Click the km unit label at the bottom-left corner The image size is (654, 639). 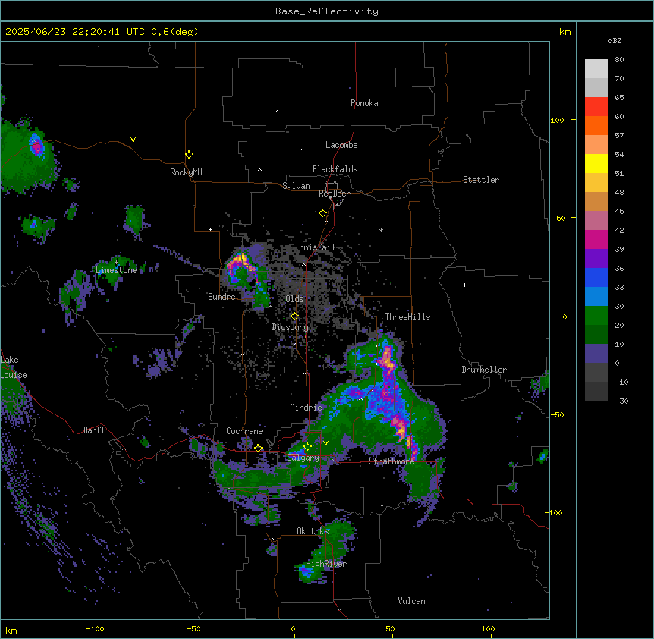pos(11,630)
